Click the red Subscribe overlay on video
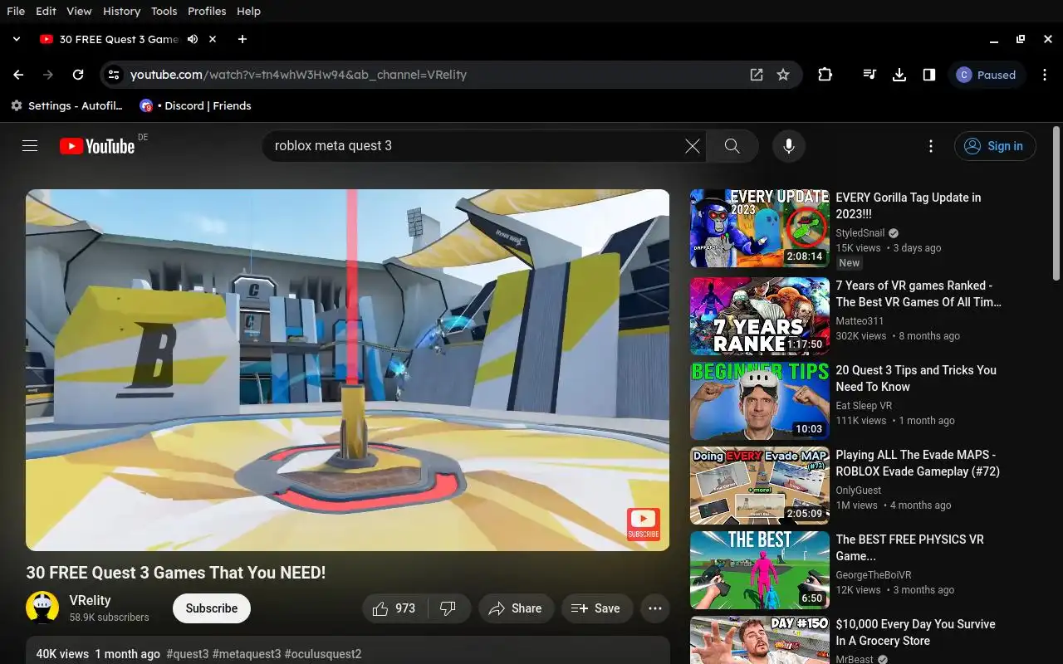 point(644,524)
